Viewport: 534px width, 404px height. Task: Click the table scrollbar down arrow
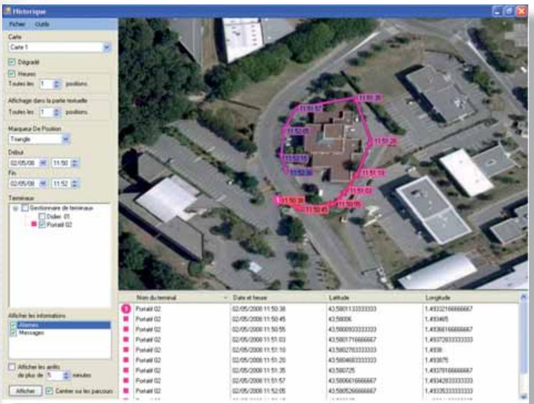[x=524, y=396]
